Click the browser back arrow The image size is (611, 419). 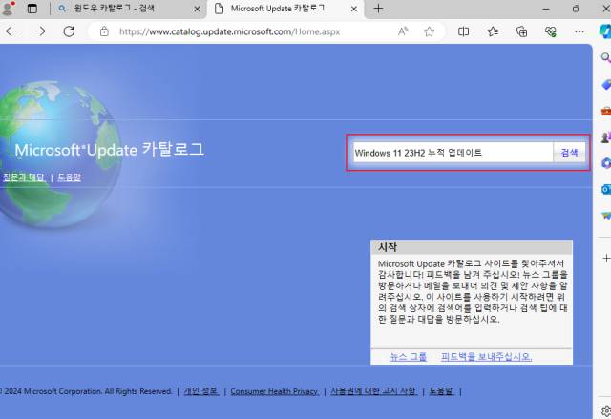click(11, 31)
